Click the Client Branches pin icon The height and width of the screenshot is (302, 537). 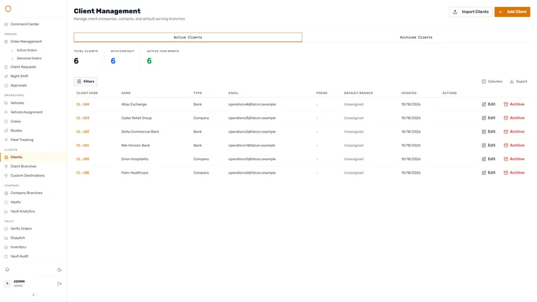[6, 167]
